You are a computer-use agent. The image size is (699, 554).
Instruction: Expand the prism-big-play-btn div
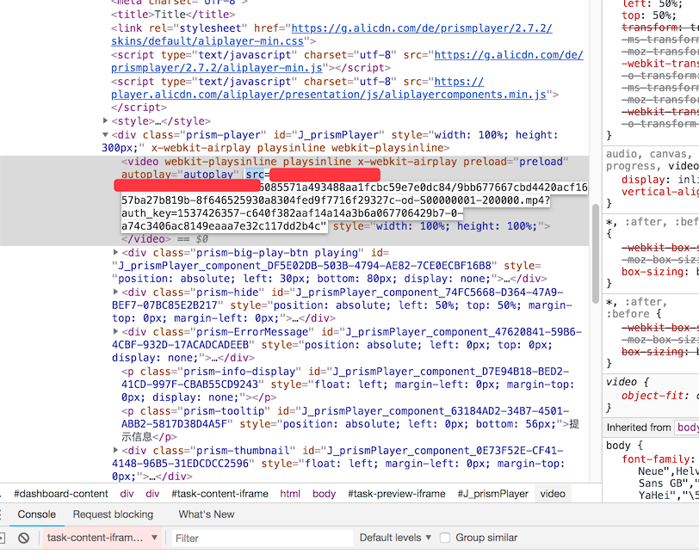pos(115,252)
